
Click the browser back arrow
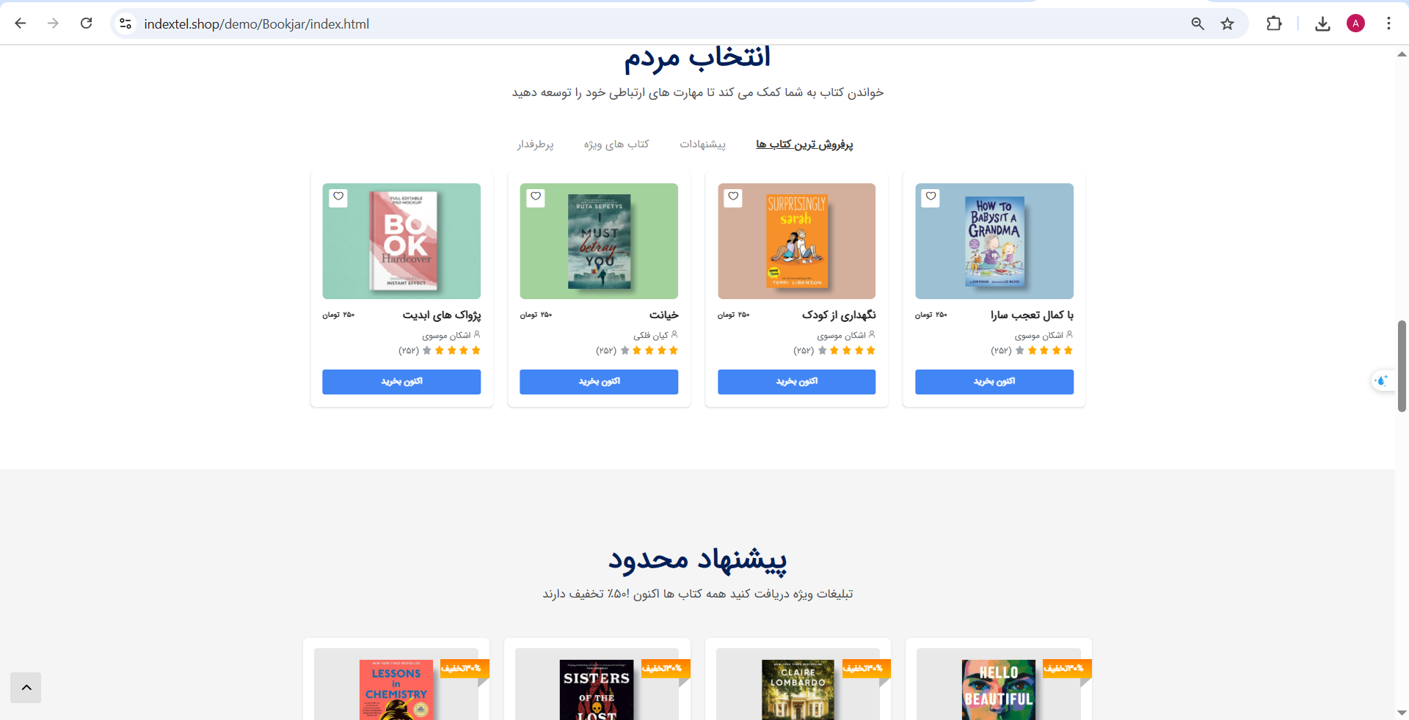pyautogui.click(x=21, y=23)
